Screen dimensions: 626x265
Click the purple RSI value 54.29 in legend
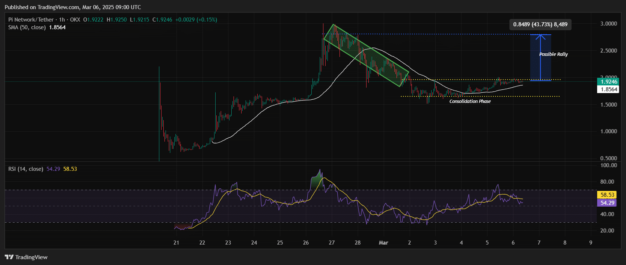click(x=53, y=169)
